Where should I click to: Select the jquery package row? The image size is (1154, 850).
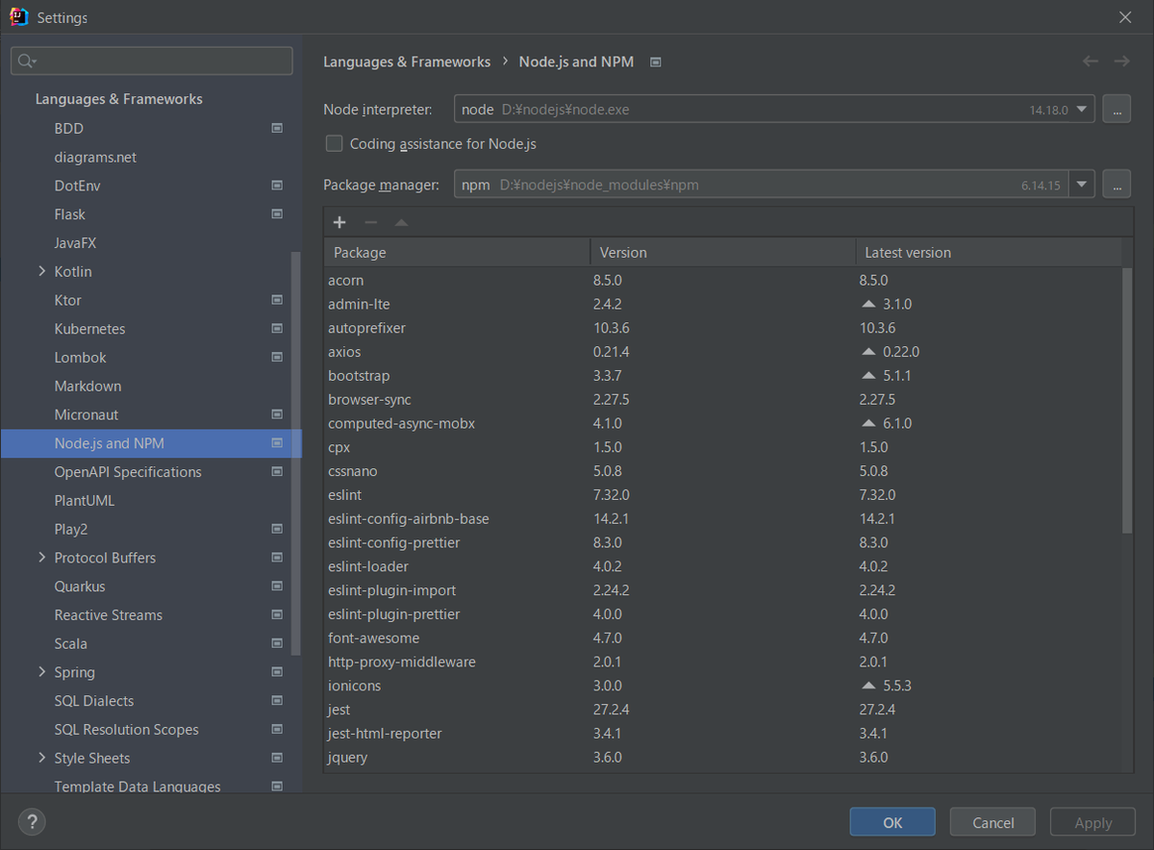pyautogui.click(x=723, y=757)
